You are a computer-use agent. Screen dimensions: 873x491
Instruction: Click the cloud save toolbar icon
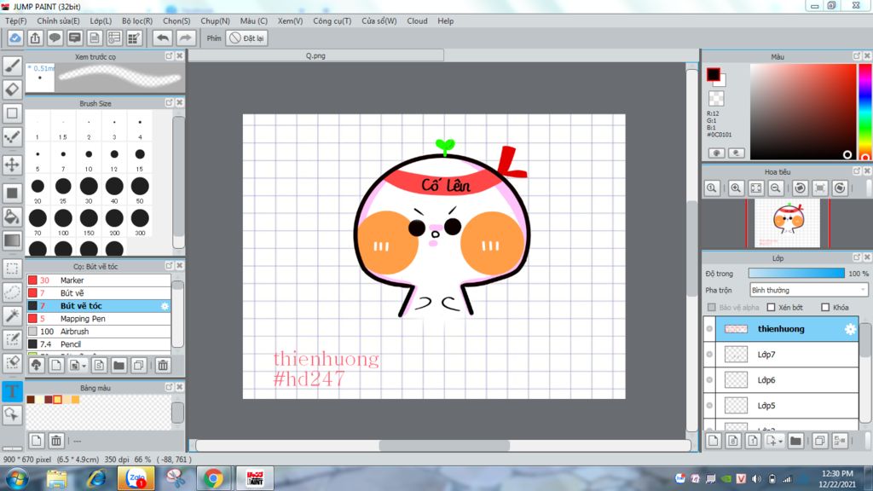[x=15, y=38]
